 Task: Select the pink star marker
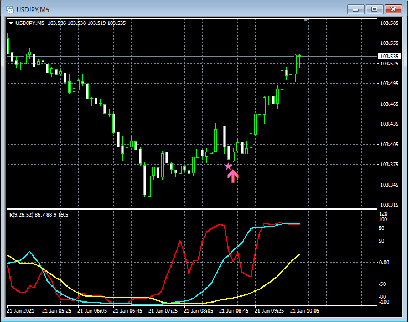tap(228, 166)
